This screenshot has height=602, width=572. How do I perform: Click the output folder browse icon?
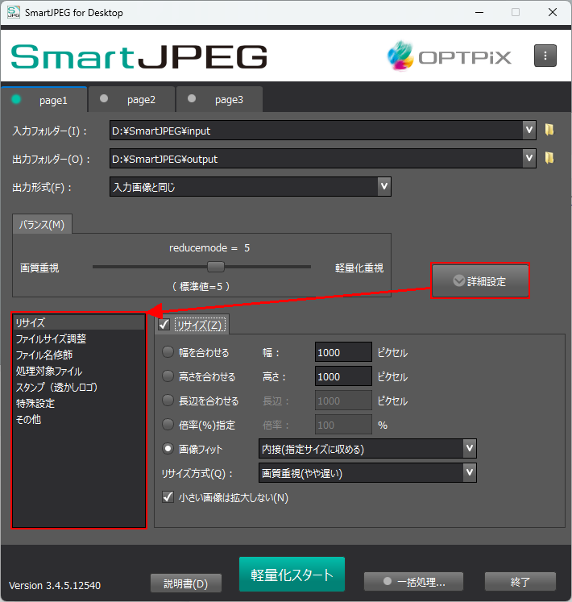(x=549, y=158)
